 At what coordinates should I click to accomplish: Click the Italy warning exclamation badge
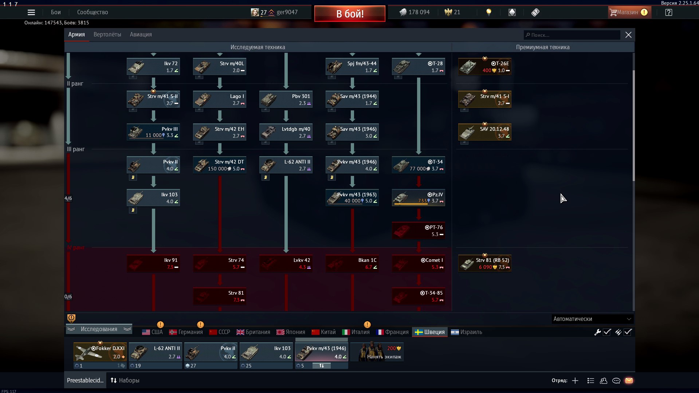click(367, 325)
